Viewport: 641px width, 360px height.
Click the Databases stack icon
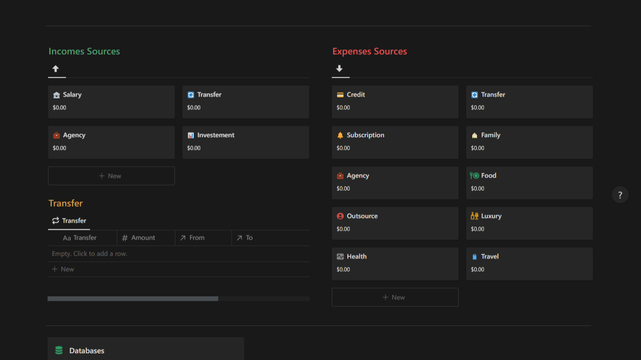tap(59, 351)
